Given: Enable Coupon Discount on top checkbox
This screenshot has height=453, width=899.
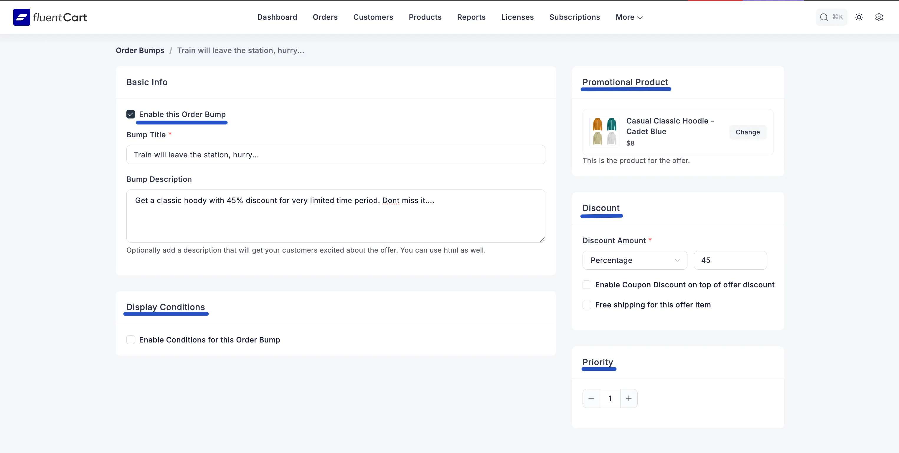Looking at the screenshot, I should coord(587,284).
